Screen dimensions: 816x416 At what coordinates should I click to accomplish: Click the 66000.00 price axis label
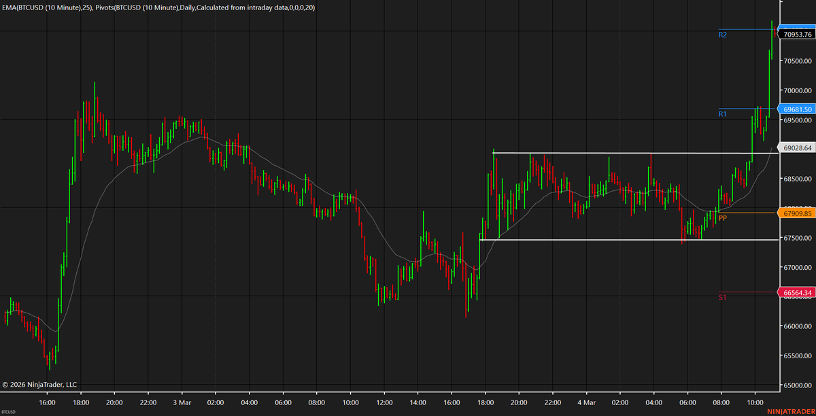click(798, 326)
